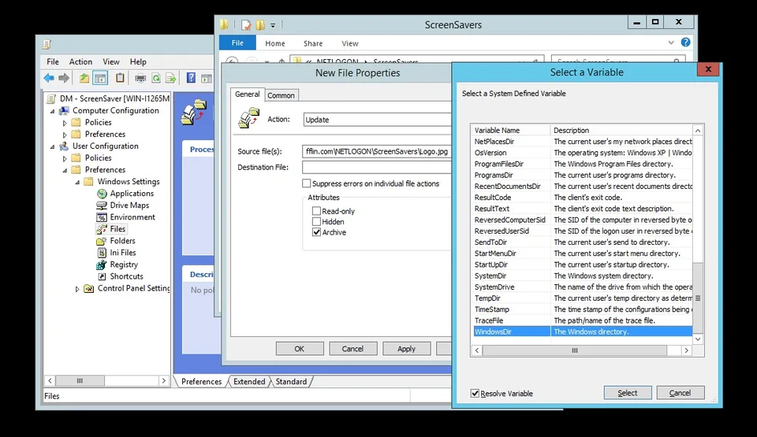Click the Registry icon in tree
This screenshot has width=757, height=437.
[102, 265]
